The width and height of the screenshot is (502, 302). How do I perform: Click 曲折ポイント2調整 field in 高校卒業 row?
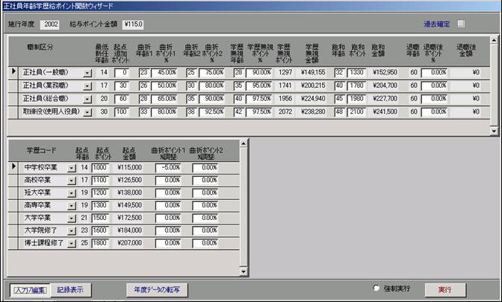205,180
